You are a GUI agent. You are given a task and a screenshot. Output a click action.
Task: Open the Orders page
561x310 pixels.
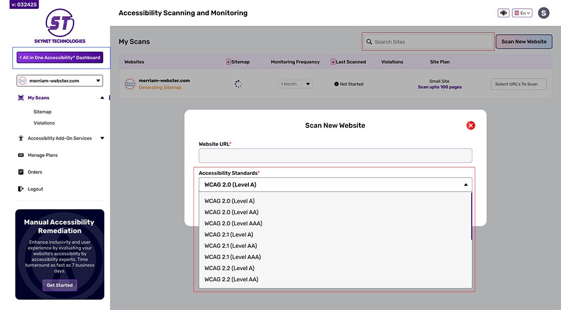pos(35,172)
